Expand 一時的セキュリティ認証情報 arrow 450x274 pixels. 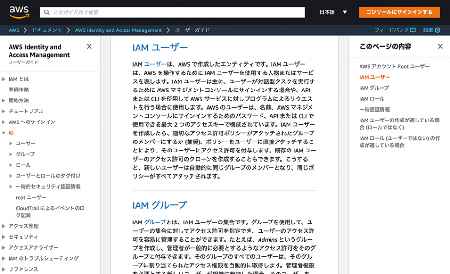(10, 187)
